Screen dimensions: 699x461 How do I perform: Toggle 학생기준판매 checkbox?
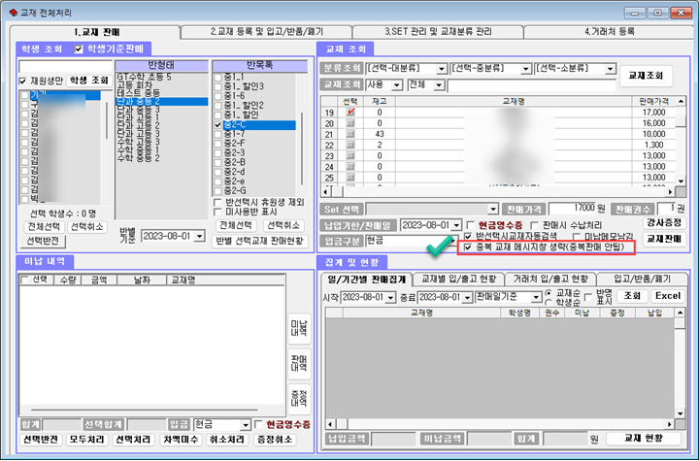[80, 49]
